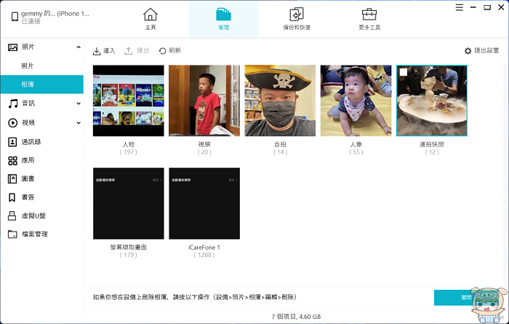Open the 更多工具 toolbox tab

369,19
